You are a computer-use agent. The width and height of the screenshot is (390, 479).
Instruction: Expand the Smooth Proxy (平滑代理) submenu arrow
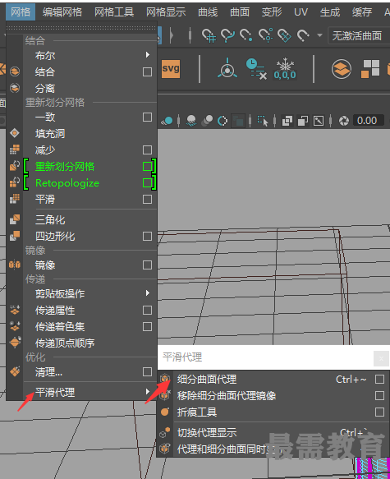click(x=148, y=391)
